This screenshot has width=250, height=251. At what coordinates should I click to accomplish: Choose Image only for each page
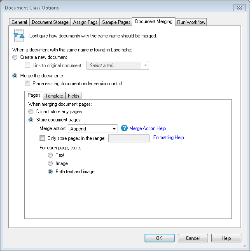(50, 163)
